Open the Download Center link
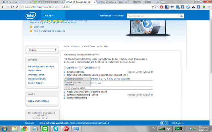Screen dimensions: 212x132 coord(36,75)
